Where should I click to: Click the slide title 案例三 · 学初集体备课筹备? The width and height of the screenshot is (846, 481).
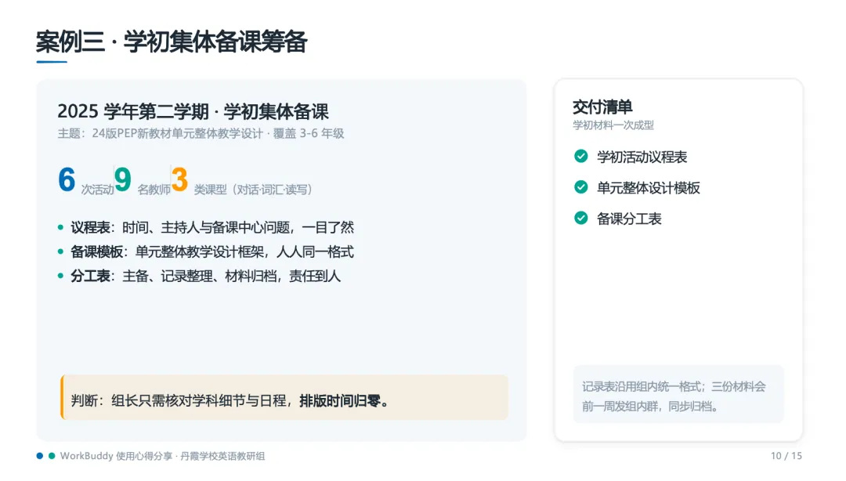pos(172,42)
